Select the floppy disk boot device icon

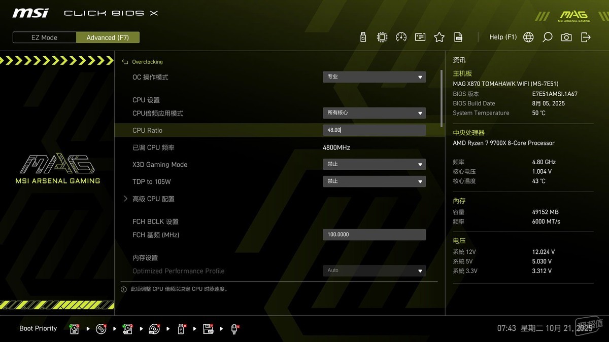(x=208, y=329)
